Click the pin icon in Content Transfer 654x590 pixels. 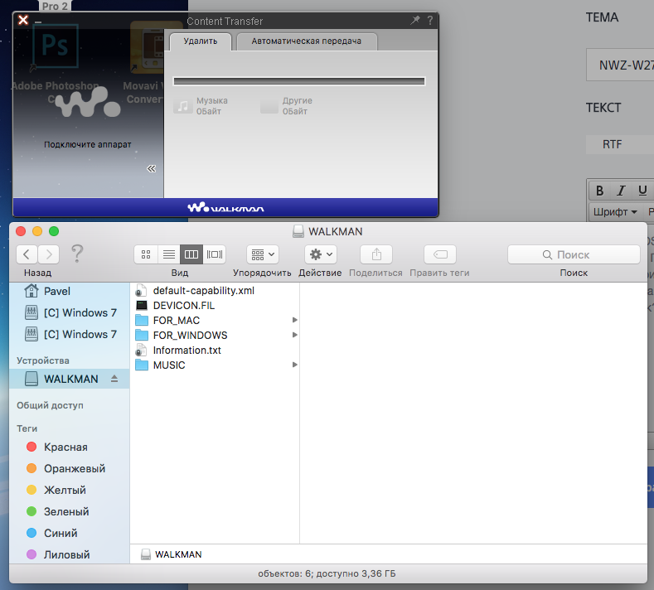pyautogui.click(x=415, y=21)
